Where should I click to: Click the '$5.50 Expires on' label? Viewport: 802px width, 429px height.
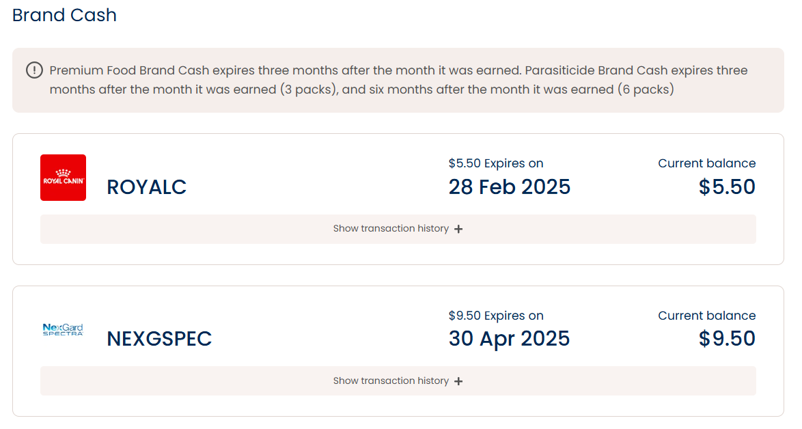496,164
